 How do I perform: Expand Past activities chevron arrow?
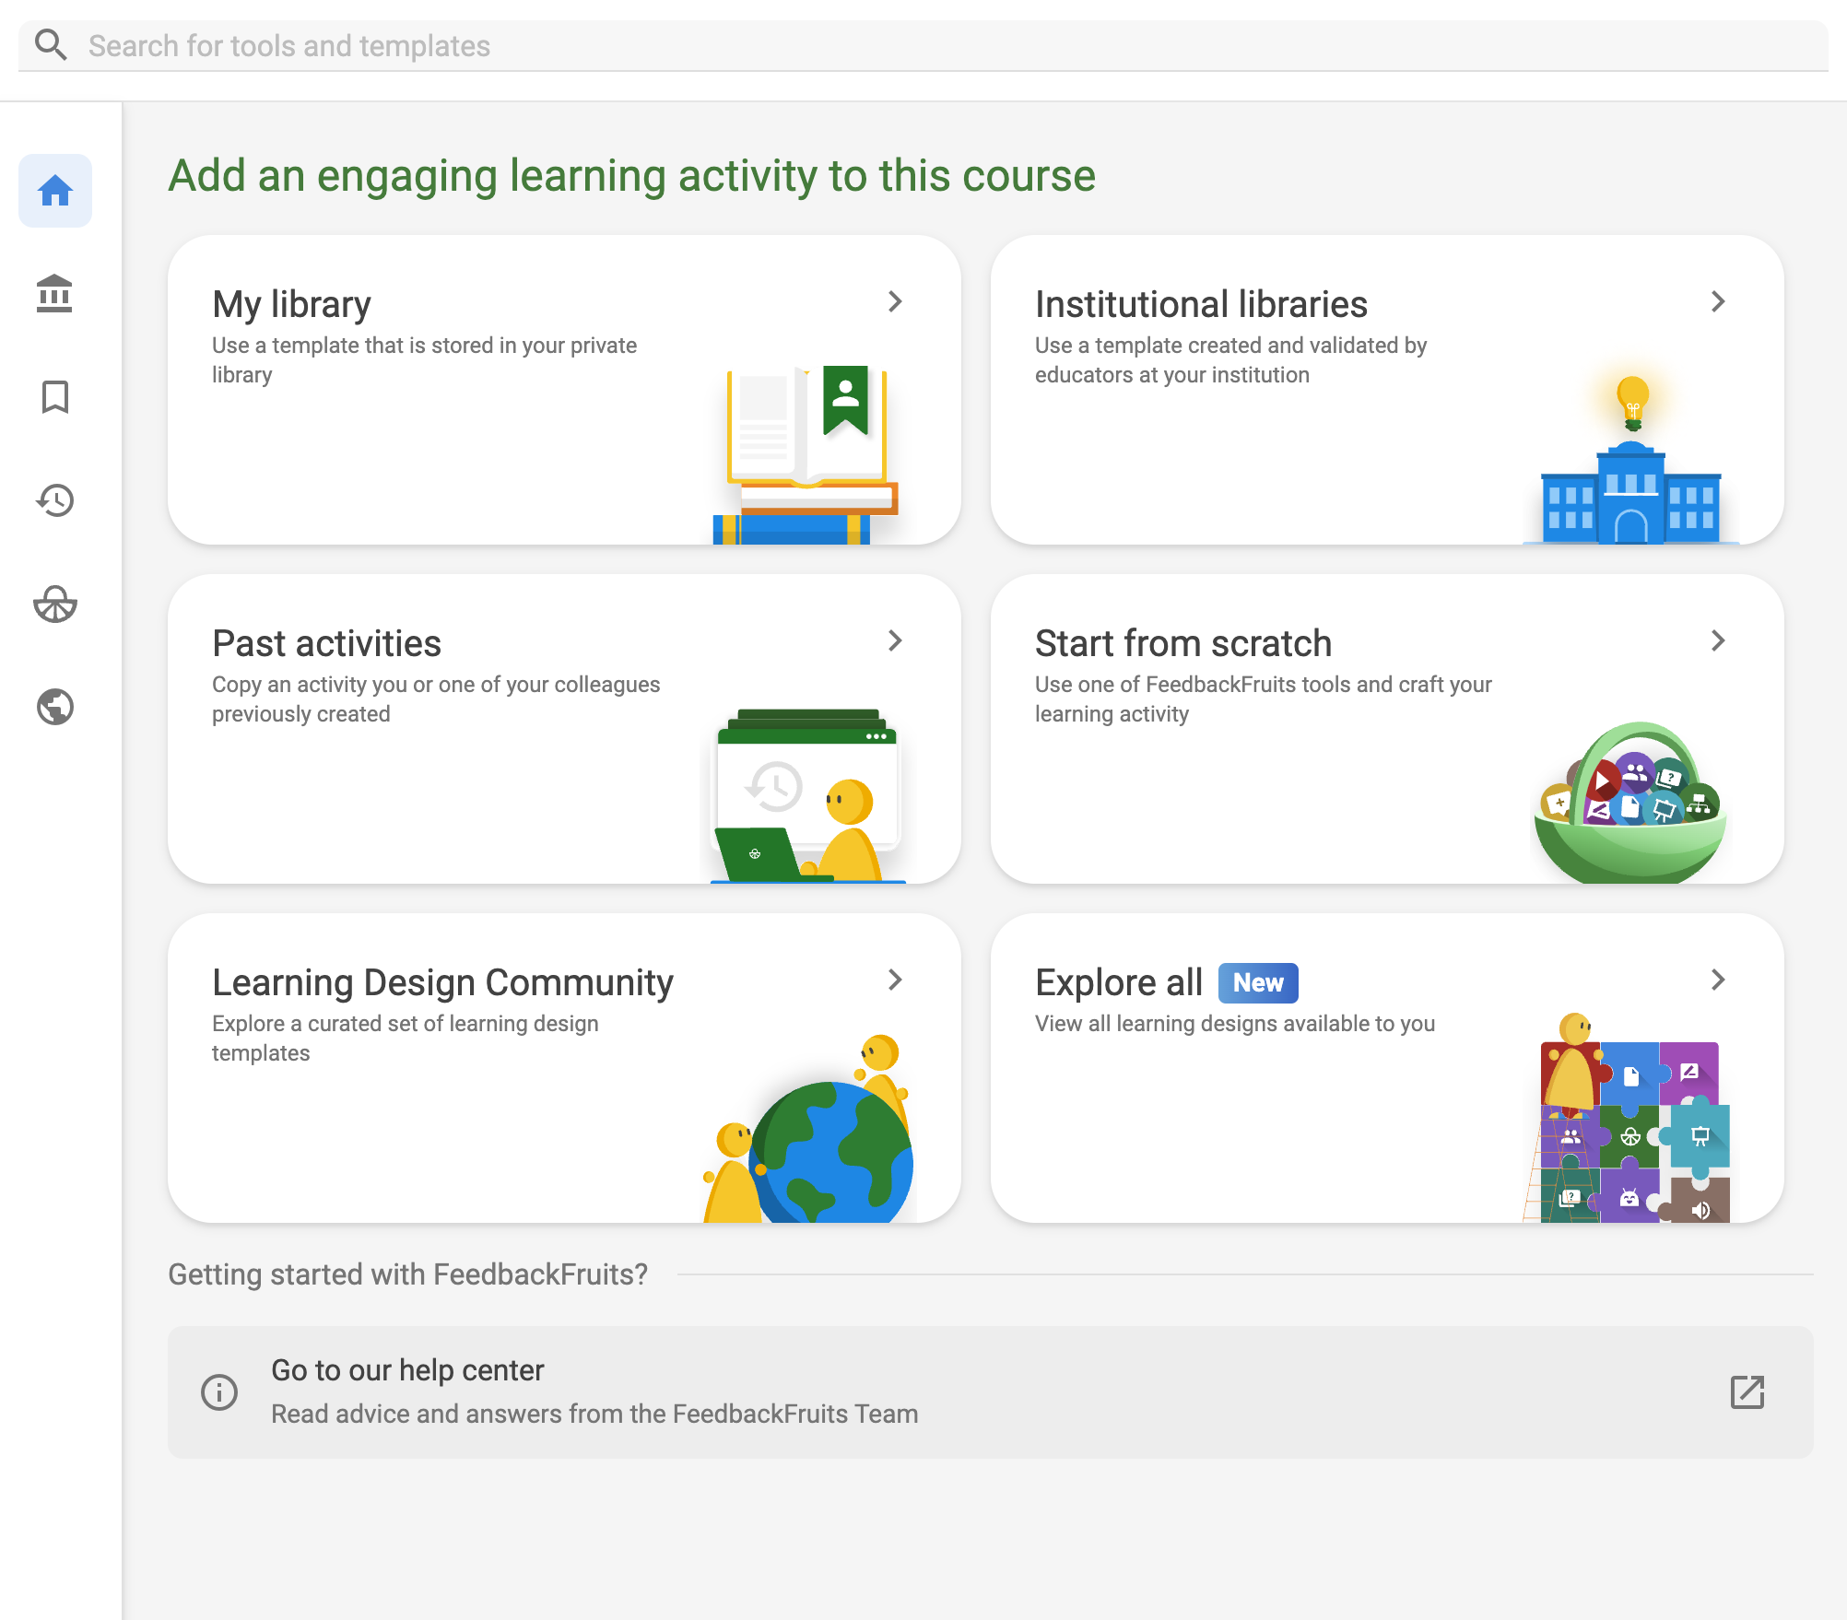pos(895,640)
